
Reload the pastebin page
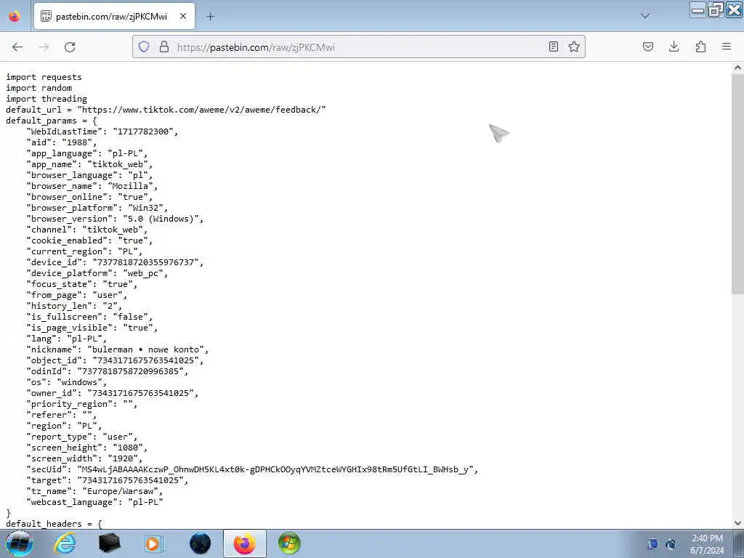point(70,47)
